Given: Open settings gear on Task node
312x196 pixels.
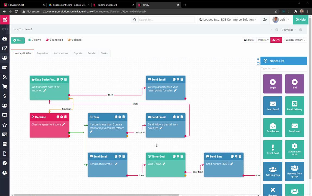Looking at the screenshot, I should coord(120,117).
